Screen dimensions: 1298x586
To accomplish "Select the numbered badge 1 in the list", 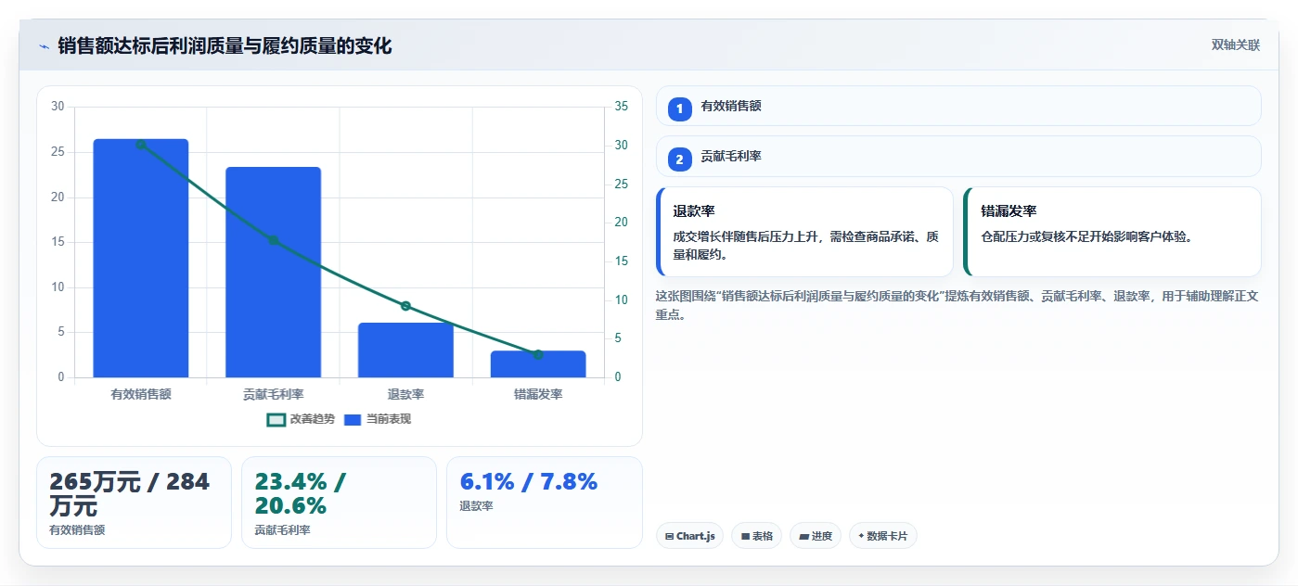I will [679, 108].
